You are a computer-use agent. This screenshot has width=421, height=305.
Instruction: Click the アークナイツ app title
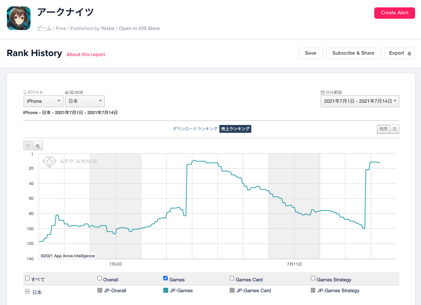pyautogui.click(x=65, y=12)
